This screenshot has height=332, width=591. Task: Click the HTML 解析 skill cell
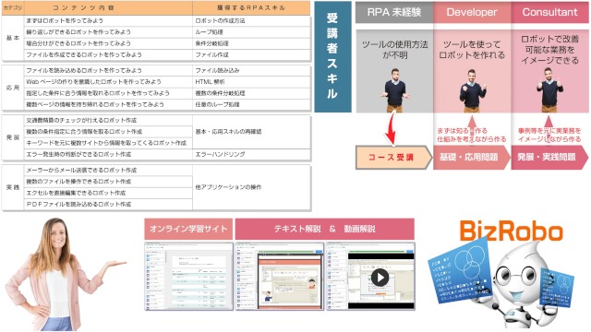click(251, 82)
